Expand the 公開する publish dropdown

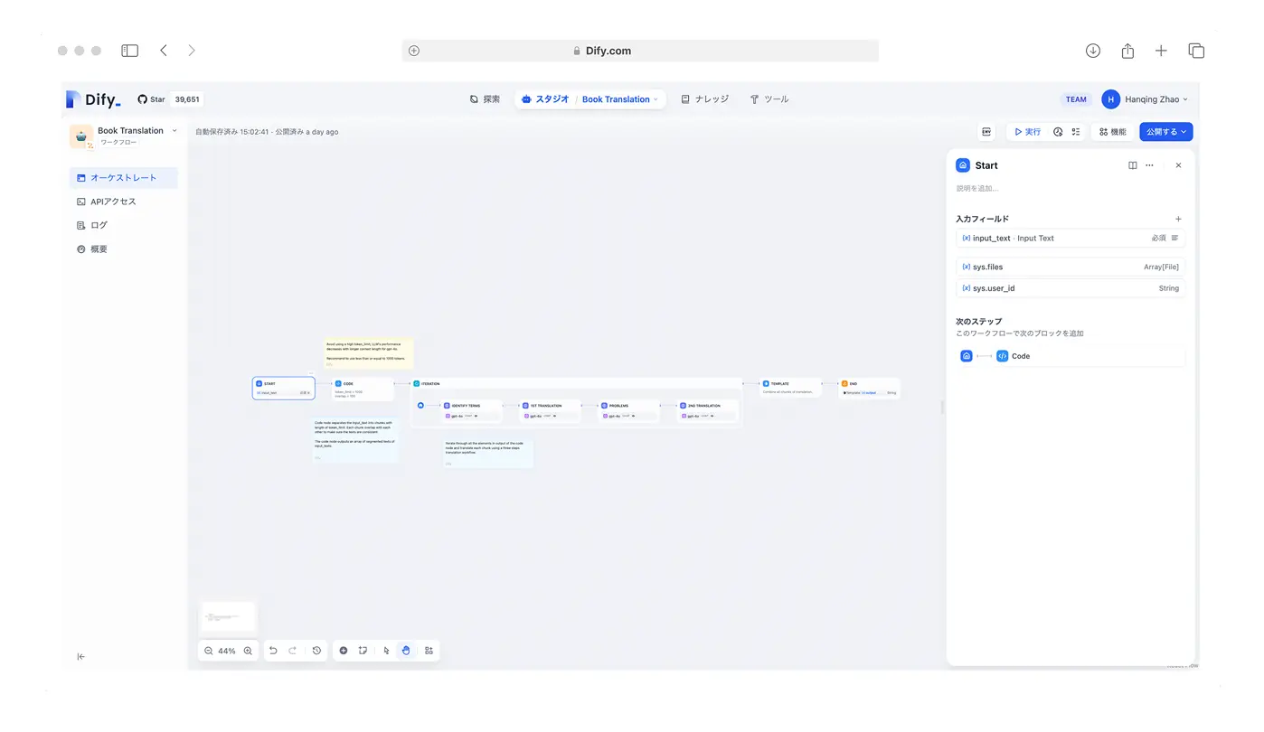(x=1165, y=132)
